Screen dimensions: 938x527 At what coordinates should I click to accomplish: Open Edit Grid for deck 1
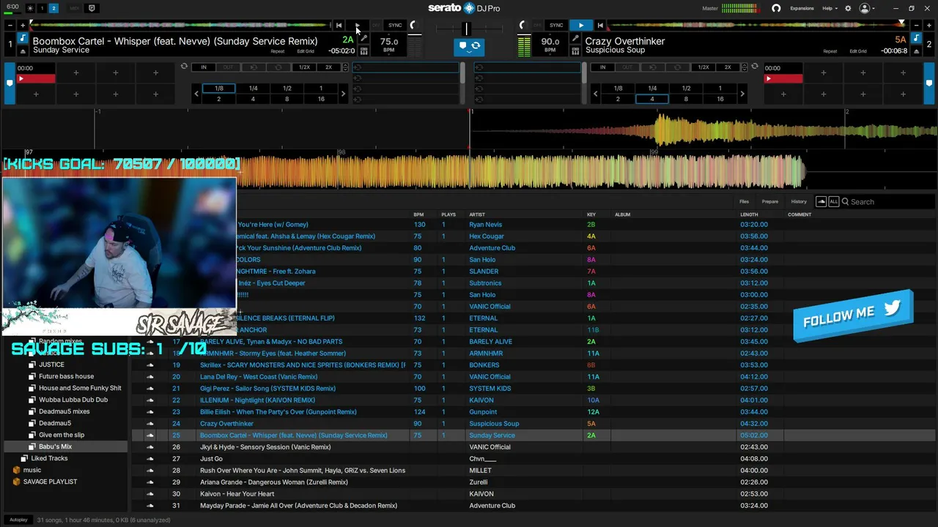(x=306, y=51)
